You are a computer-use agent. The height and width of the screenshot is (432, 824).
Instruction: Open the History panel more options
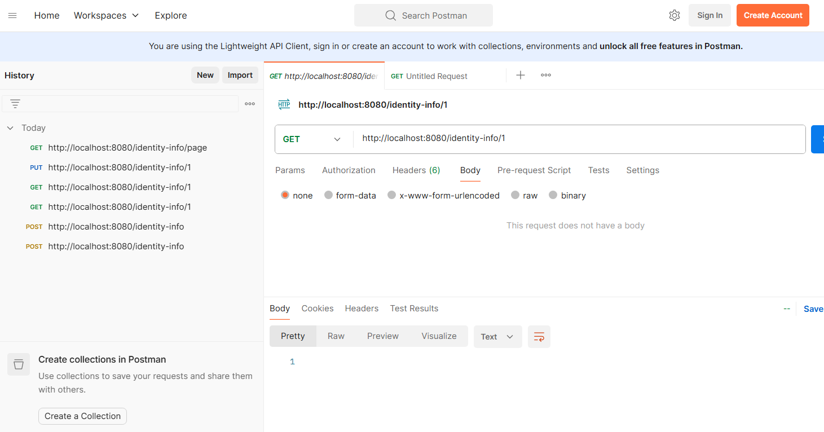pos(250,104)
